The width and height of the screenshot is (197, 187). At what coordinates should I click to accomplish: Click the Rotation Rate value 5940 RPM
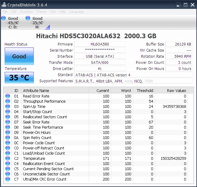point(179,56)
